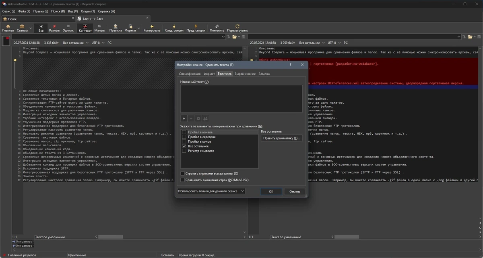Switch to the dialog's Формат tab
483x258 pixels.
click(x=209, y=74)
